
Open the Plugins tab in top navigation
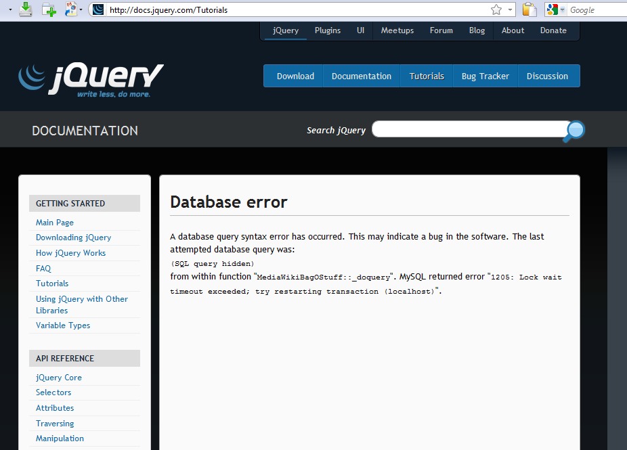328,30
